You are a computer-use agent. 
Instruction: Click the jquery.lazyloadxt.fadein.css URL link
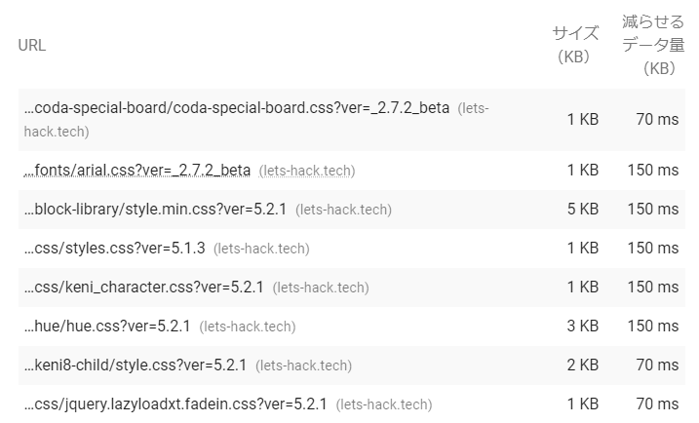[175, 404]
